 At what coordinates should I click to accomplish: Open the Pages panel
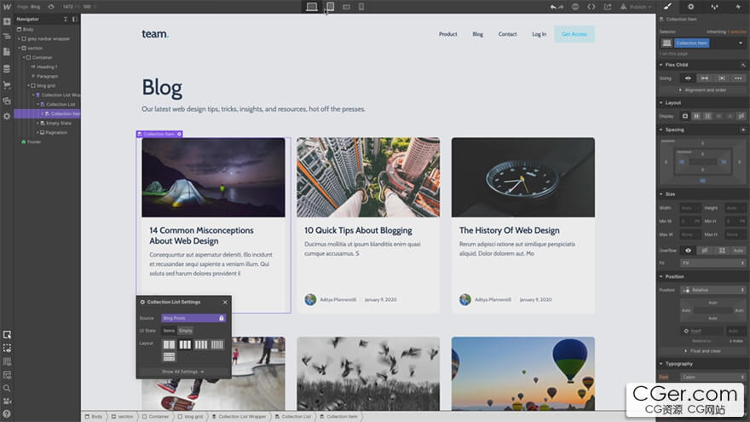(7, 52)
